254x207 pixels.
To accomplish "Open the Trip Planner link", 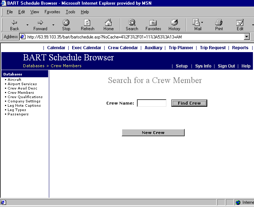I will pyautogui.click(x=181, y=47).
